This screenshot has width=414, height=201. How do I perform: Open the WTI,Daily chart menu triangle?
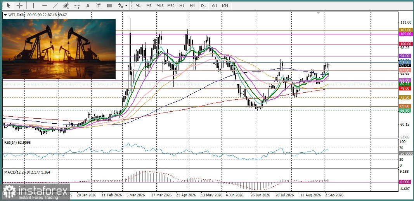point(5,15)
